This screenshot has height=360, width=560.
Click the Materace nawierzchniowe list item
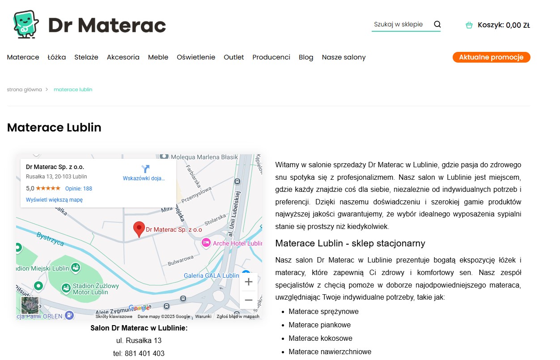coord(330,352)
